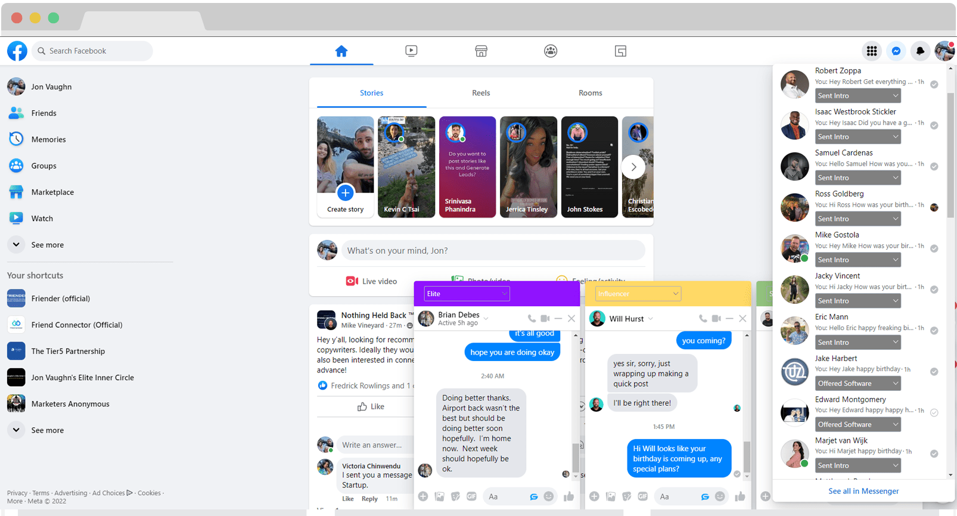Open Kevin C Tsai's story thumbnail
This screenshot has height=516, width=957.
406,167
